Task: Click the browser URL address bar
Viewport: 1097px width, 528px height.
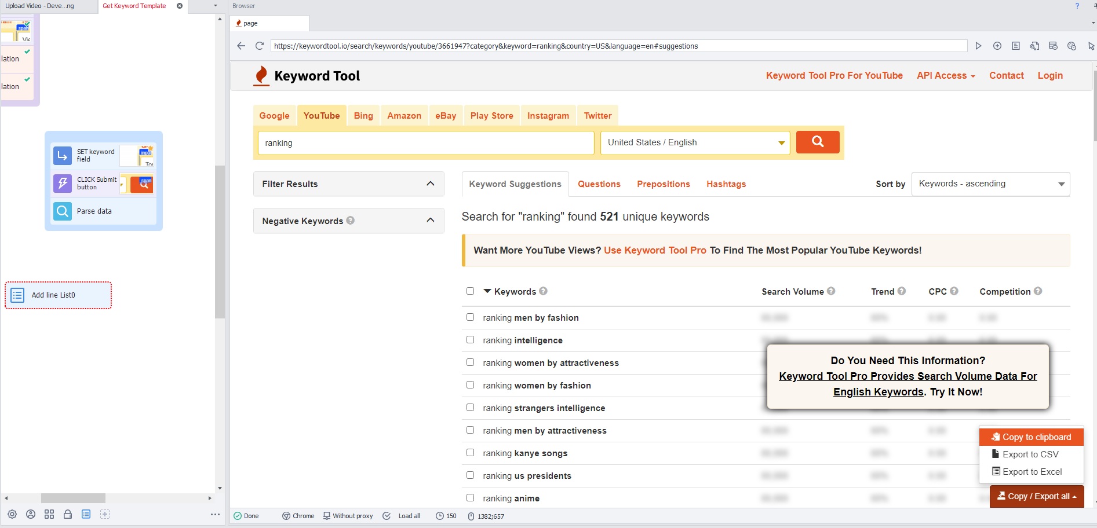Action: coord(619,46)
